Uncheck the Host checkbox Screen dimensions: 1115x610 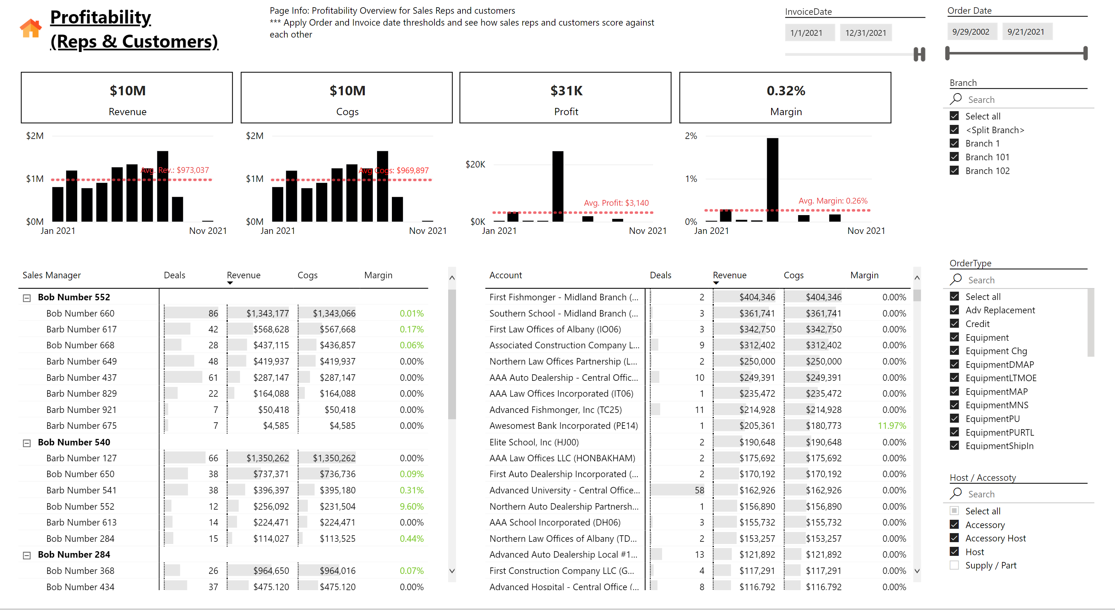pos(954,552)
